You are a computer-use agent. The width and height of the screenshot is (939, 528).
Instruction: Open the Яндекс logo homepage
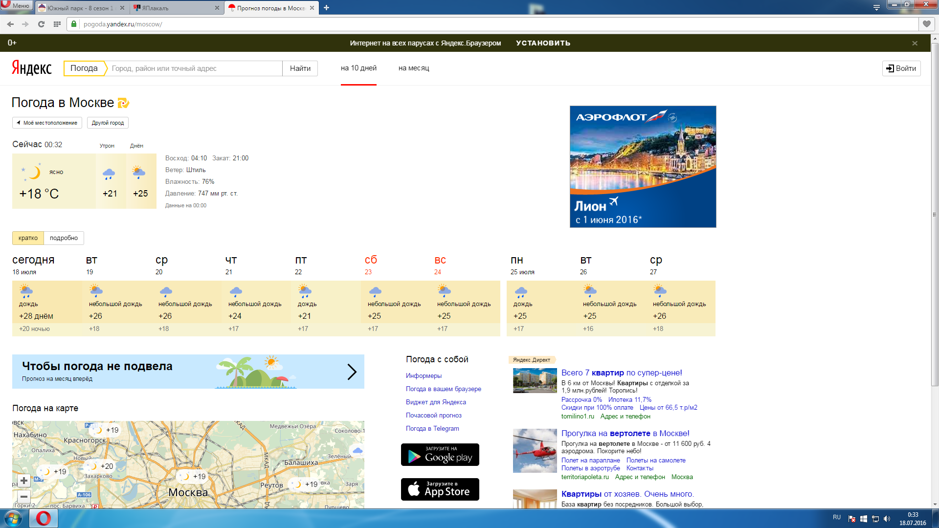coord(32,68)
